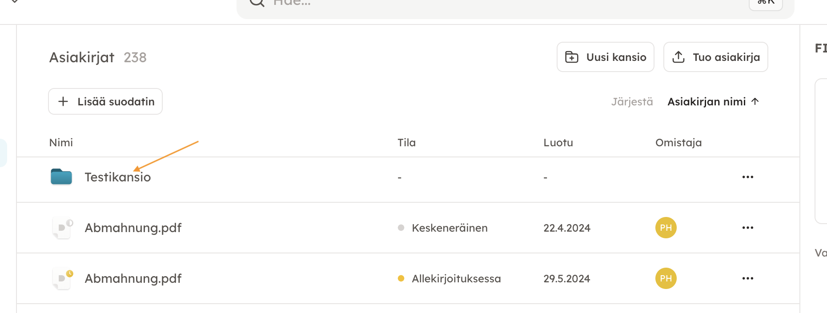Screen dimensions: 827x313
Task: Open three-dot menu for Allekirjoituksessa Abmahnung.pdf
Action: (x=747, y=278)
